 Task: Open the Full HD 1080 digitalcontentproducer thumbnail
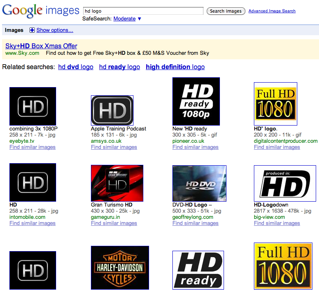click(x=276, y=104)
